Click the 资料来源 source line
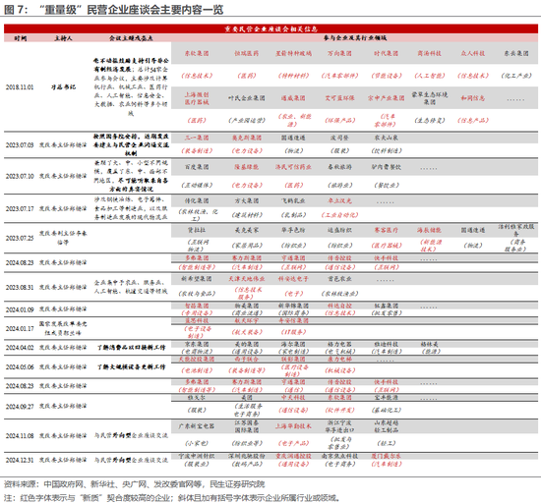This screenshot has height=503, width=541. click(134, 484)
